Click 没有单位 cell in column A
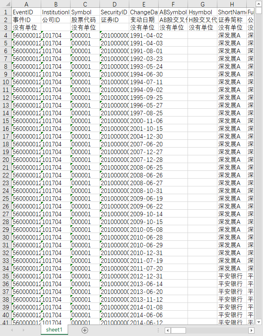Viewport: 263px width, 336px height. (26, 27)
